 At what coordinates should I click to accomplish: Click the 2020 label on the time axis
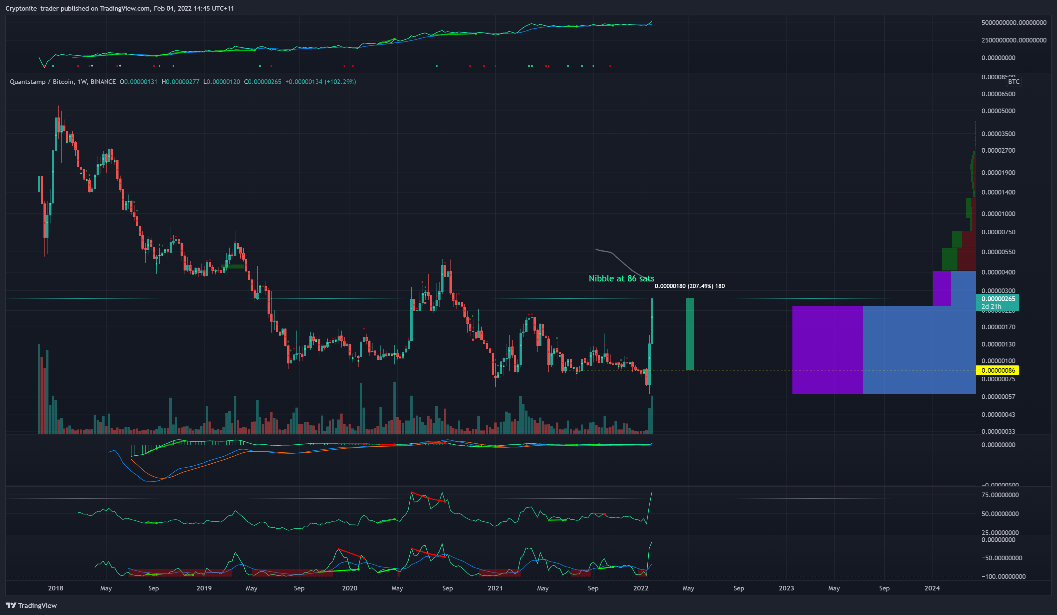pos(349,588)
